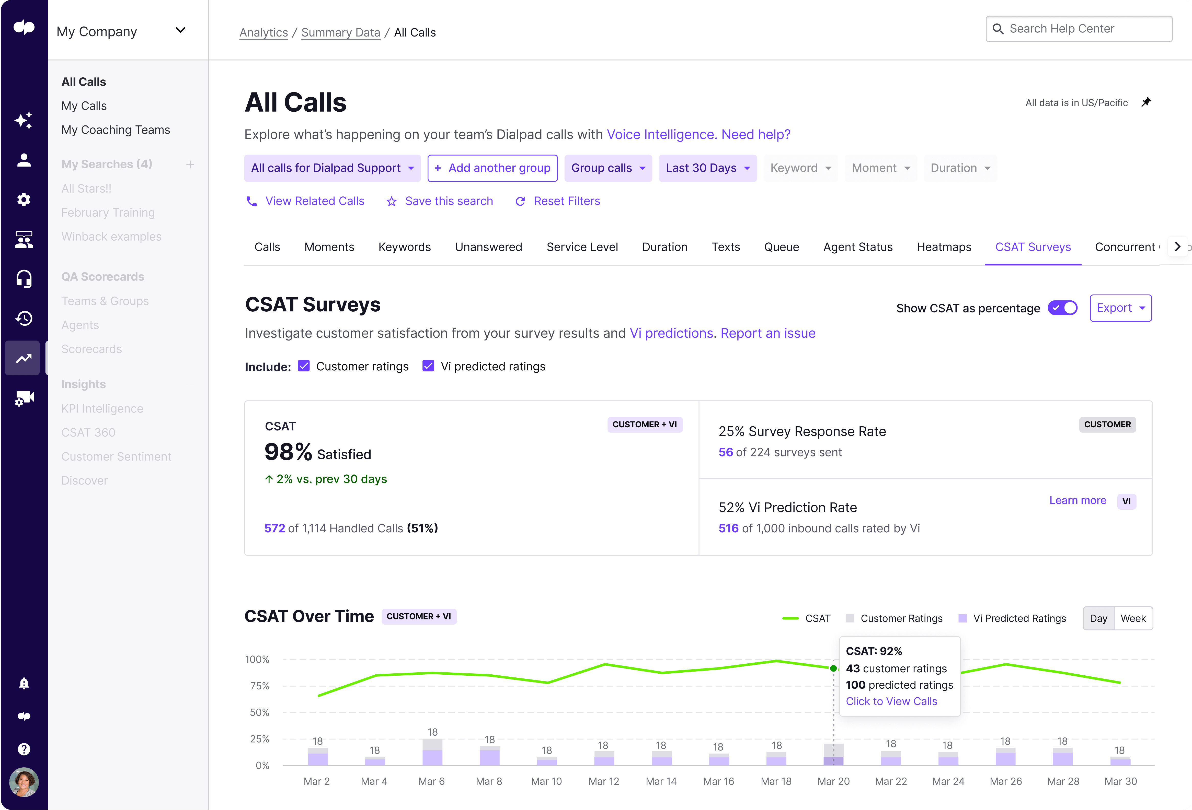
Task: Click the contacts person icon in sidebar
Action: [24, 160]
